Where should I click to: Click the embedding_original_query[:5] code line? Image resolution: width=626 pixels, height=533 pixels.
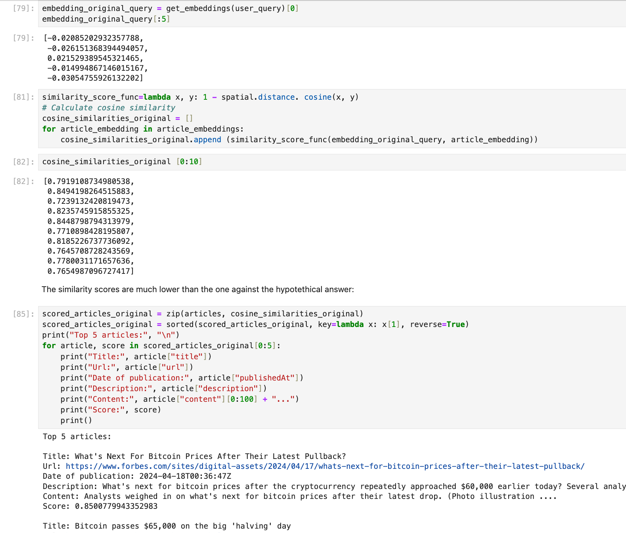click(106, 19)
